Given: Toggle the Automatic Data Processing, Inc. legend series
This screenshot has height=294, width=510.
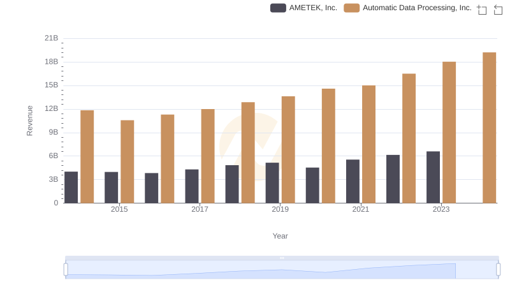Looking at the screenshot, I should [407, 8].
